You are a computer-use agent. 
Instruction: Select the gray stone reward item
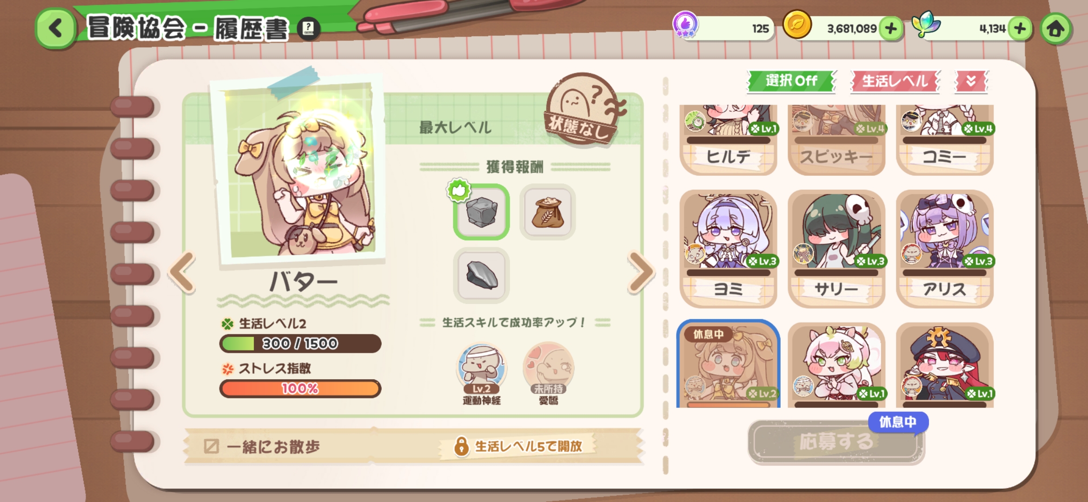[481, 212]
